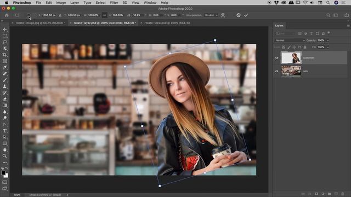Image resolution: width=351 pixels, height=197 pixels.
Task: Open the Apple menu
Action: (7, 3)
